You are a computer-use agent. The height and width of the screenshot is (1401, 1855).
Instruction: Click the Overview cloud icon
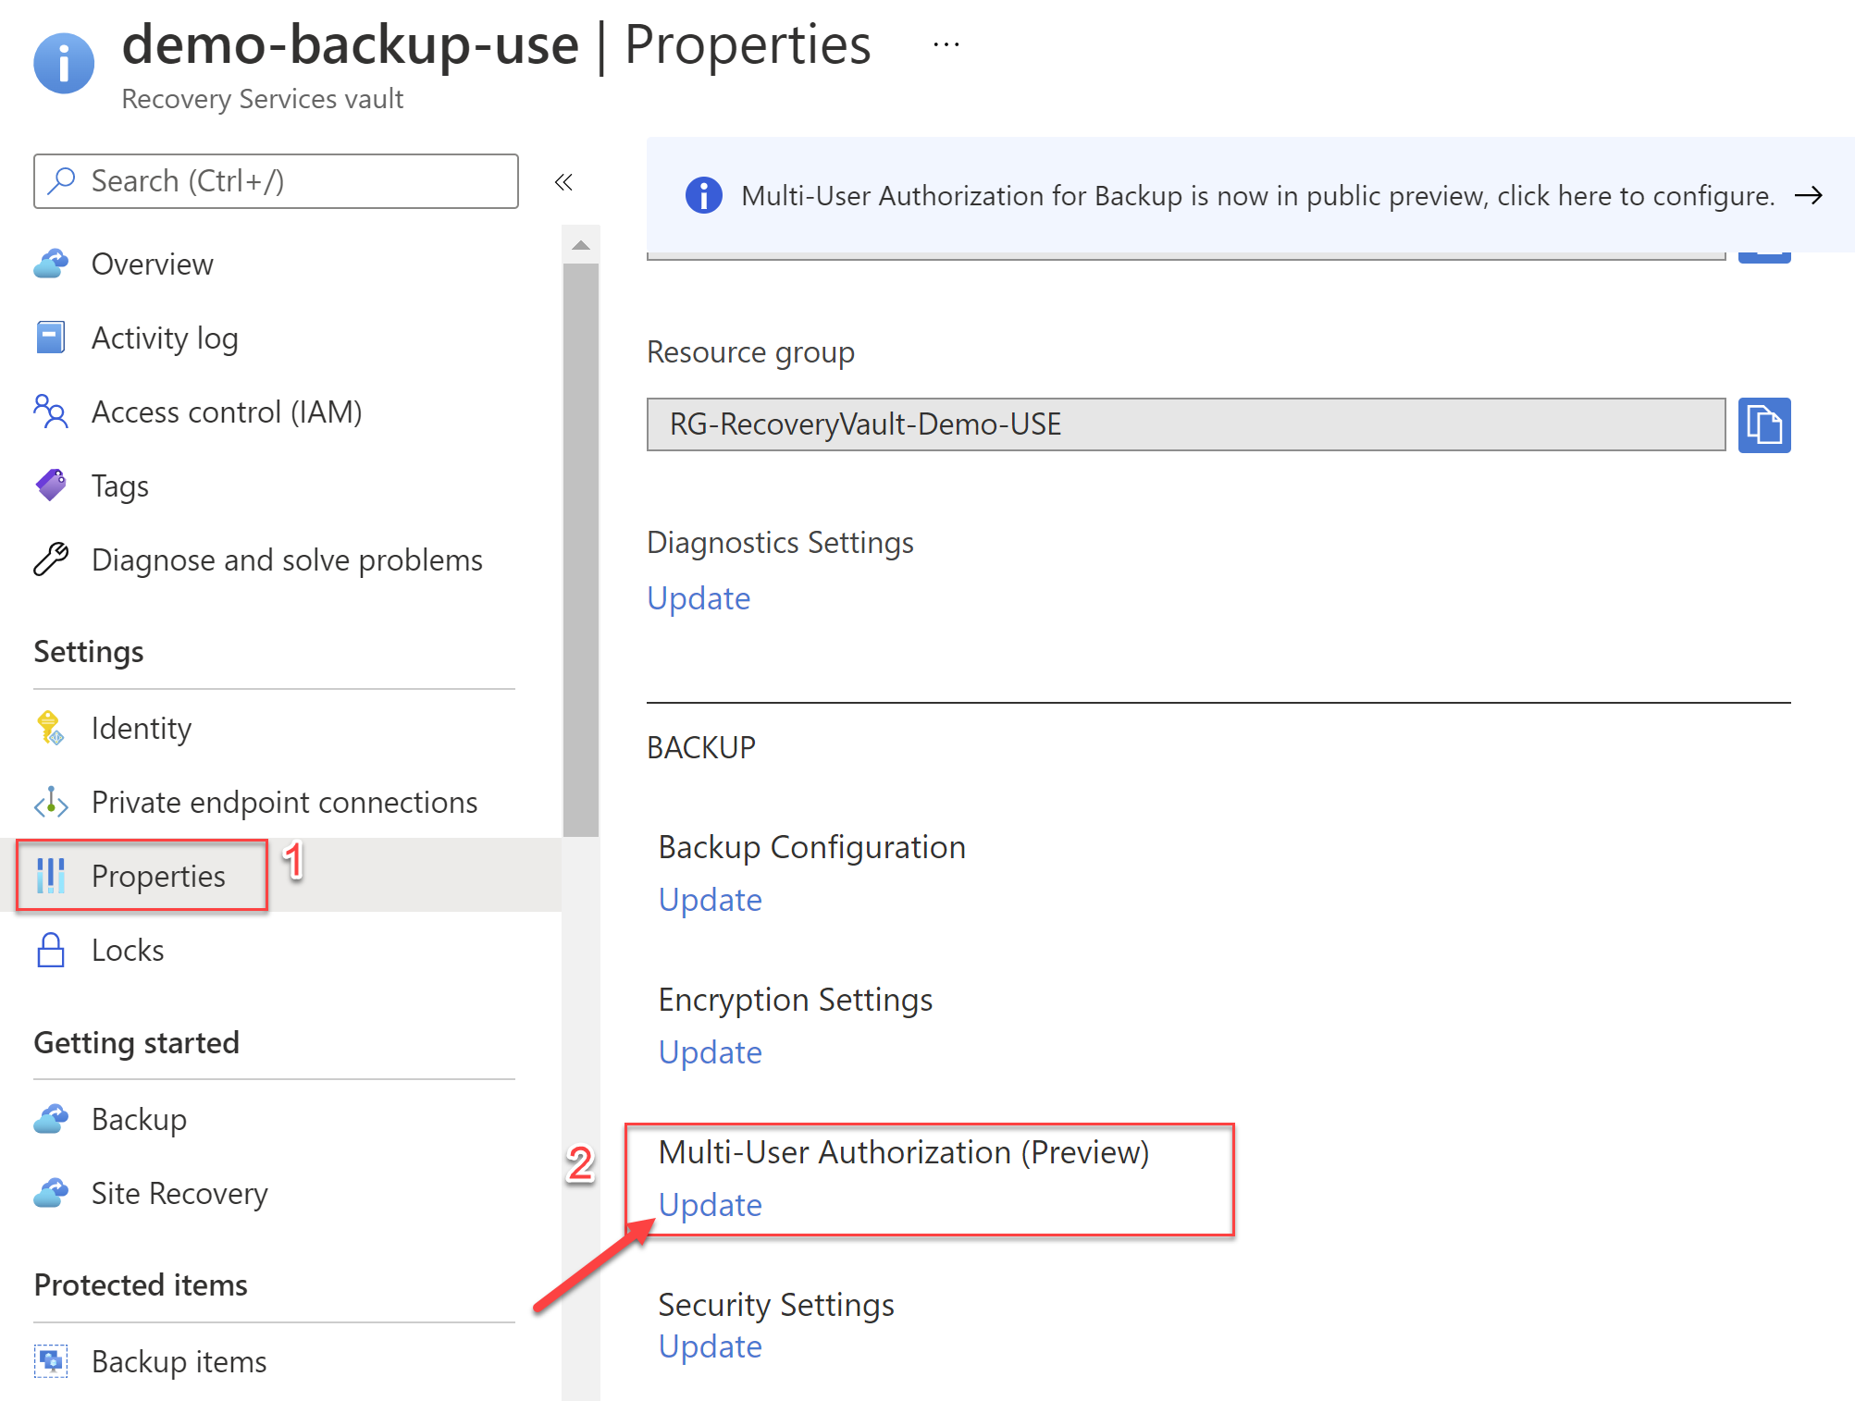coord(51,264)
